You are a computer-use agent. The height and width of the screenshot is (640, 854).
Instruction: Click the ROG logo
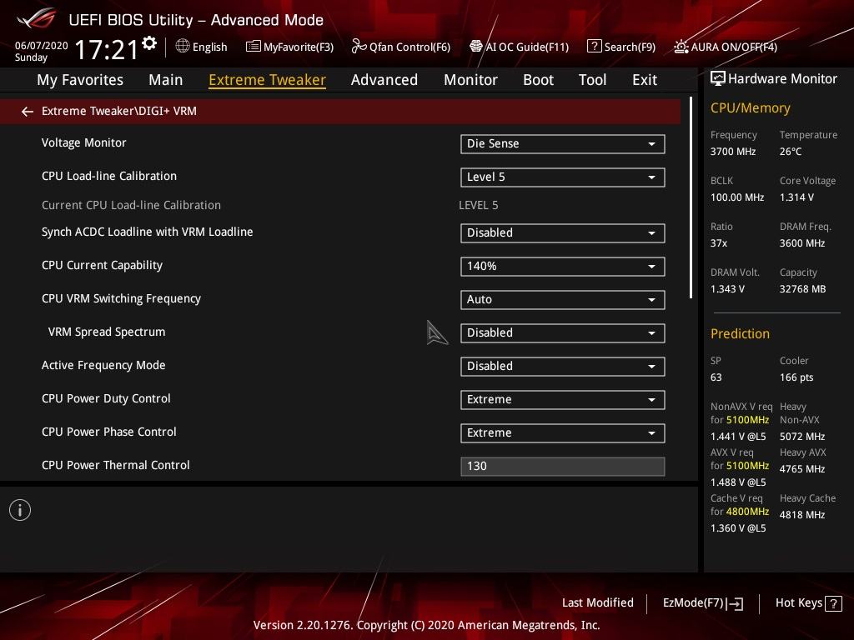tap(36, 19)
